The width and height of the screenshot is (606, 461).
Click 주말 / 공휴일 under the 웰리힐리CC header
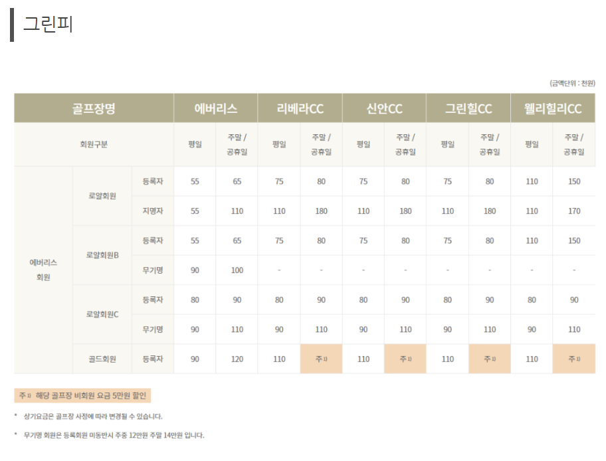(574, 145)
